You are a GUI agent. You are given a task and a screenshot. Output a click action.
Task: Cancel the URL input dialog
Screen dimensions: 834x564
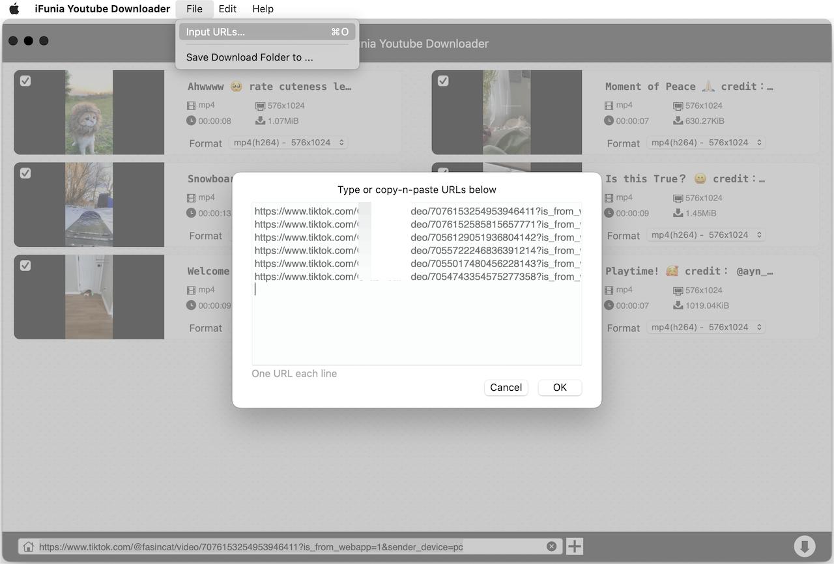point(506,388)
